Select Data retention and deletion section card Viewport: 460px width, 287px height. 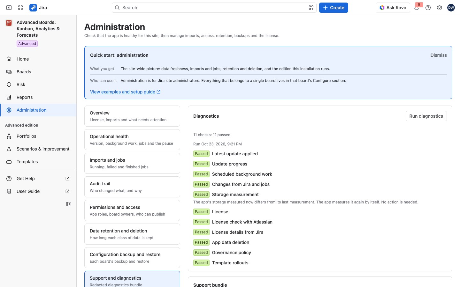(x=132, y=234)
